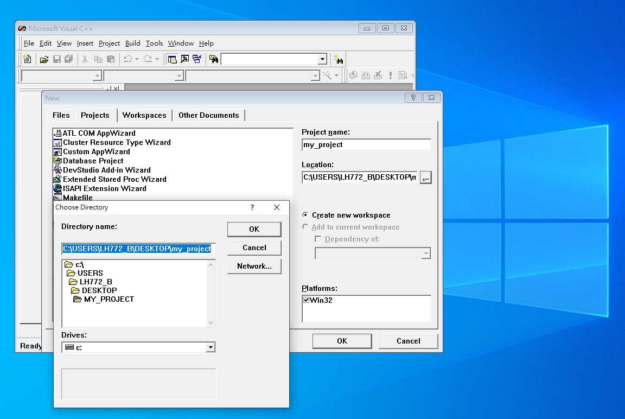Click the Save toolbar icon
The width and height of the screenshot is (625, 419).
point(57,59)
